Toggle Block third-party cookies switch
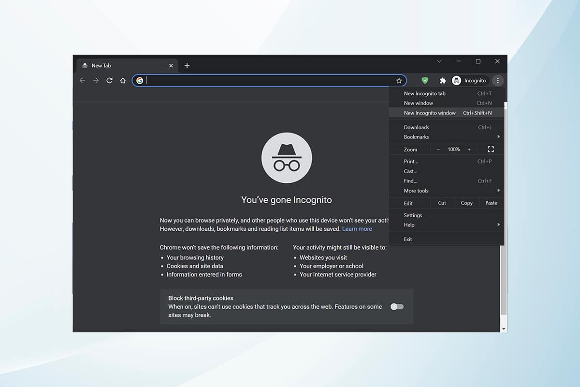Image resolution: width=580 pixels, height=387 pixels. coord(397,307)
